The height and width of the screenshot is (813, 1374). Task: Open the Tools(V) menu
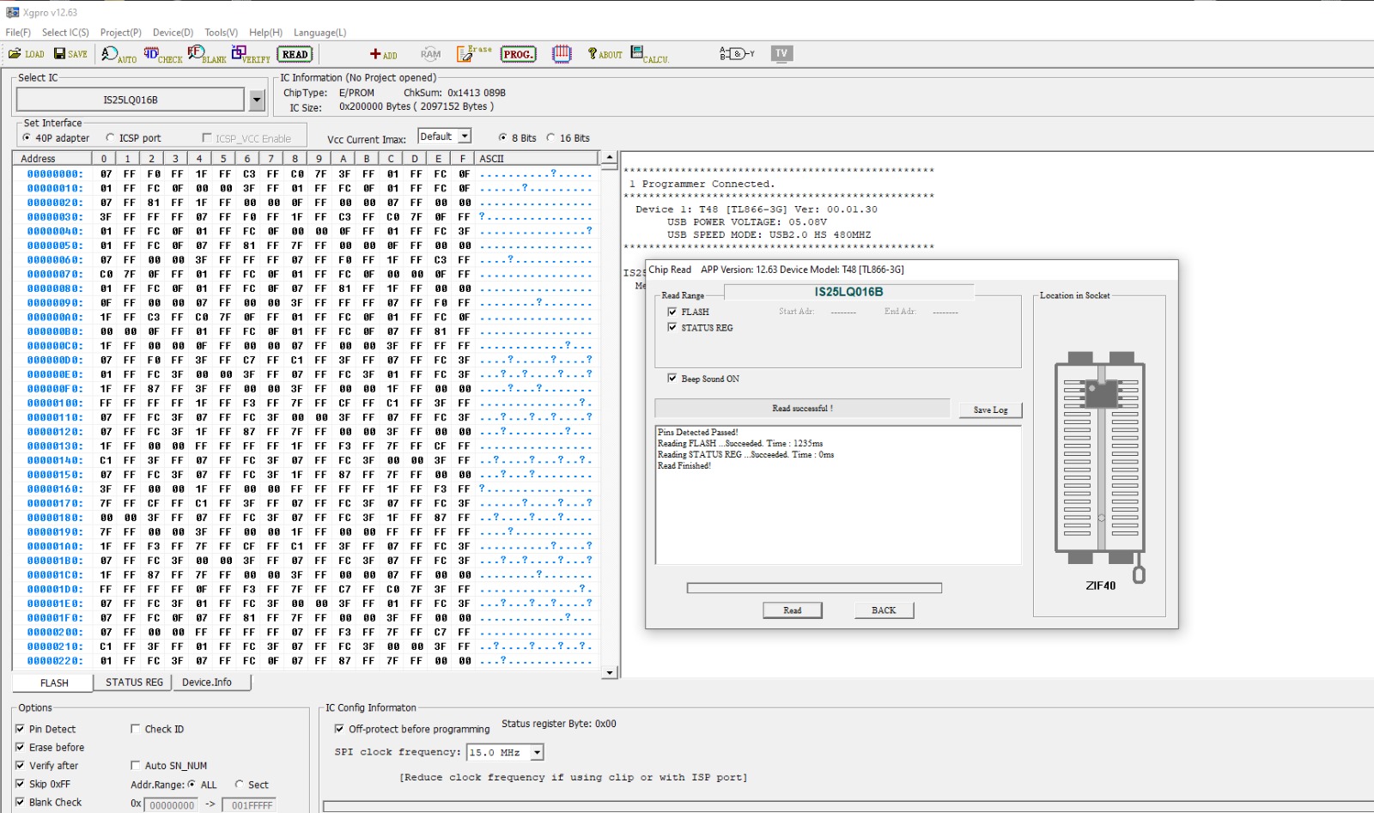click(x=221, y=33)
